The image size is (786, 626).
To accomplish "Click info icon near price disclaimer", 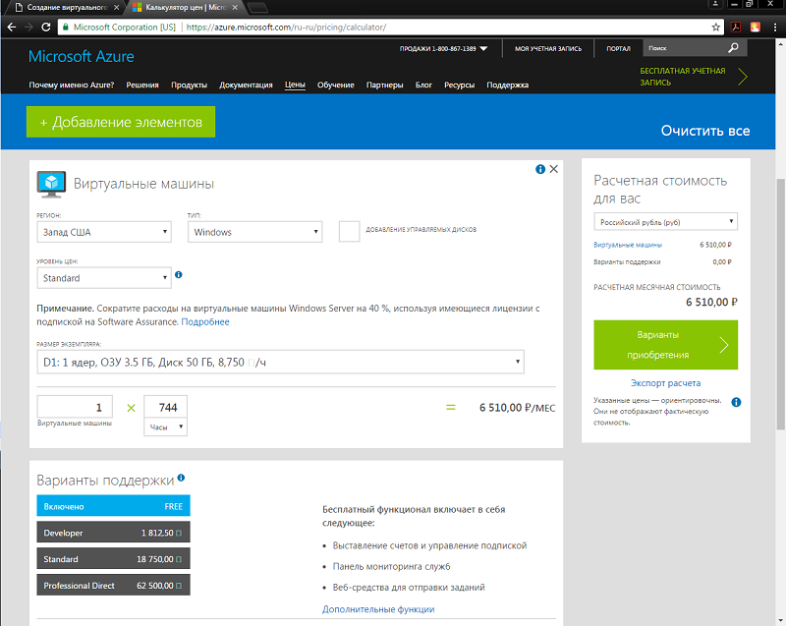I will click(736, 402).
